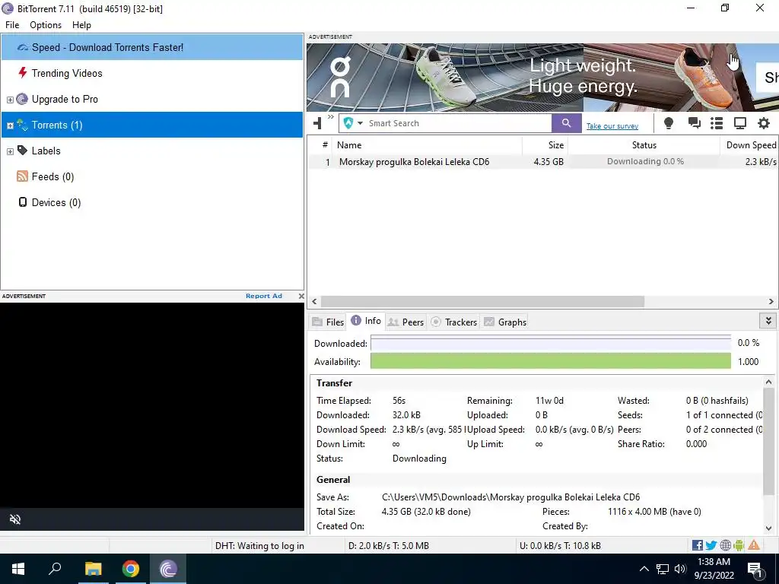The height and width of the screenshot is (584, 779).
Task: Sort torrents by Size column header
Action: [545, 145]
